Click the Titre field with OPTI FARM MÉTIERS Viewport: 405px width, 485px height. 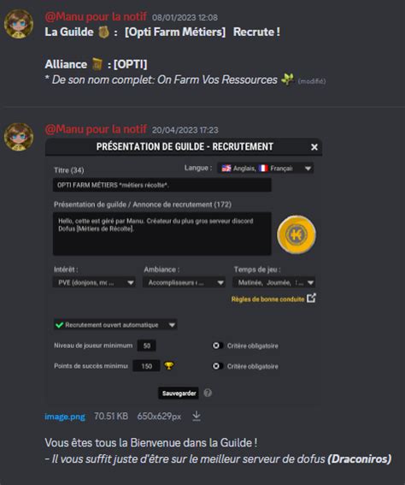point(162,185)
